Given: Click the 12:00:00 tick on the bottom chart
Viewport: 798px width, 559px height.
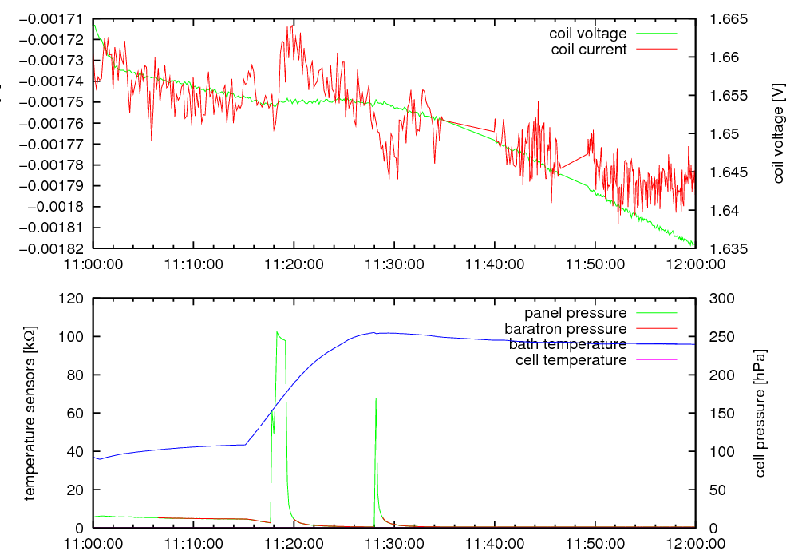Looking at the screenshot, I should [695, 542].
